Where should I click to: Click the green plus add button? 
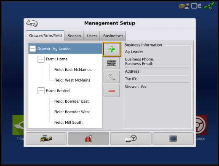pyautogui.click(x=112, y=49)
